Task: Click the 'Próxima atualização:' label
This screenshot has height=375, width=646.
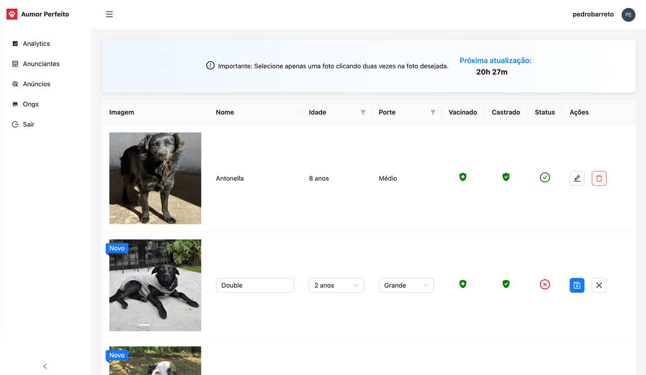Action: coord(495,61)
